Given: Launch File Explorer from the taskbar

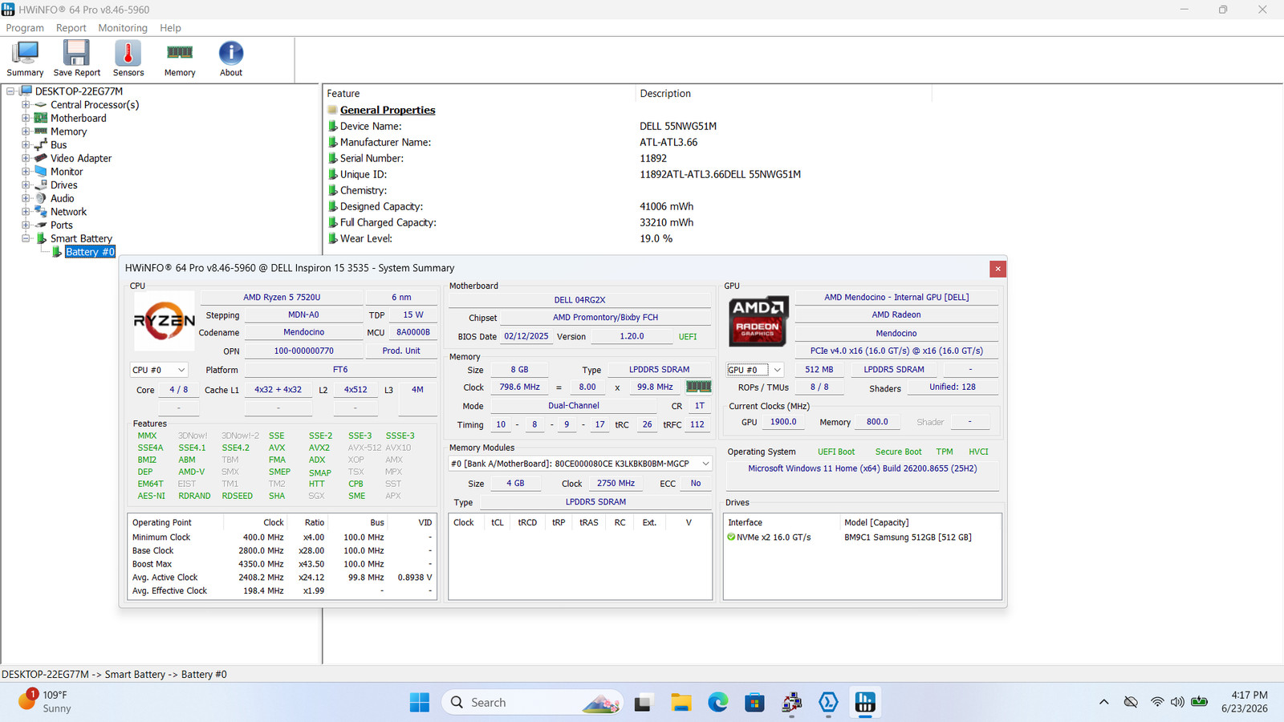Looking at the screenshot, I should click(681, 703).
